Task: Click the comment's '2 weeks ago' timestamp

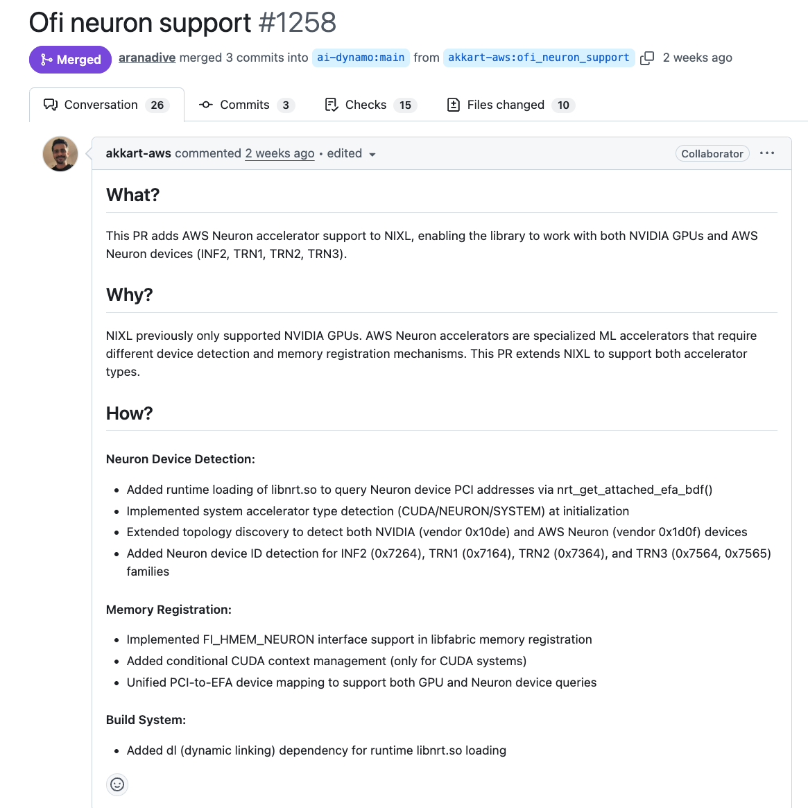Action: [x=280, y=153]
